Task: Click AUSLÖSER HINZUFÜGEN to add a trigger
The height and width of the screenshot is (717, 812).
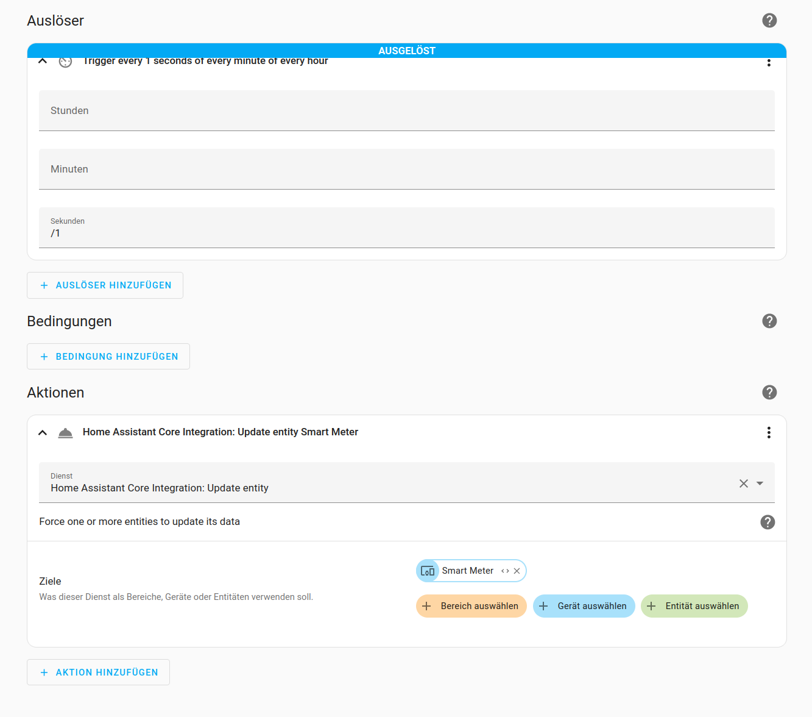Action: [105, 285]
